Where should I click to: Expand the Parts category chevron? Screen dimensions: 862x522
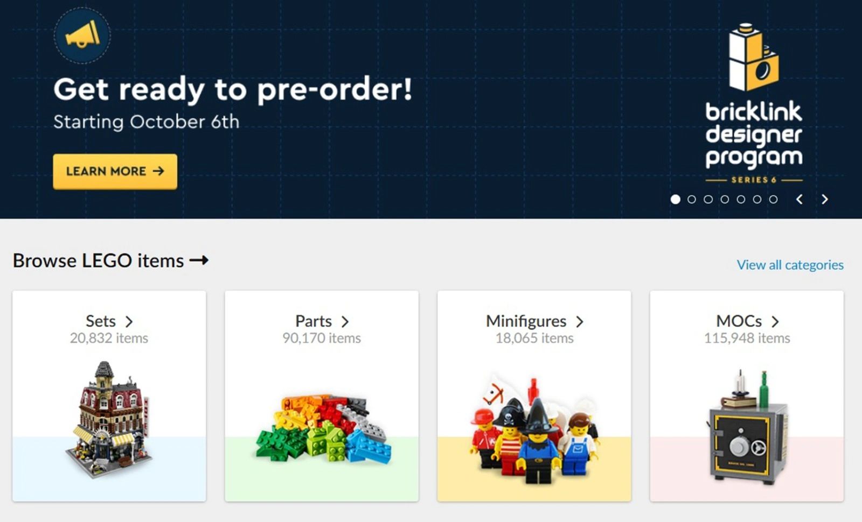(345, 322)
